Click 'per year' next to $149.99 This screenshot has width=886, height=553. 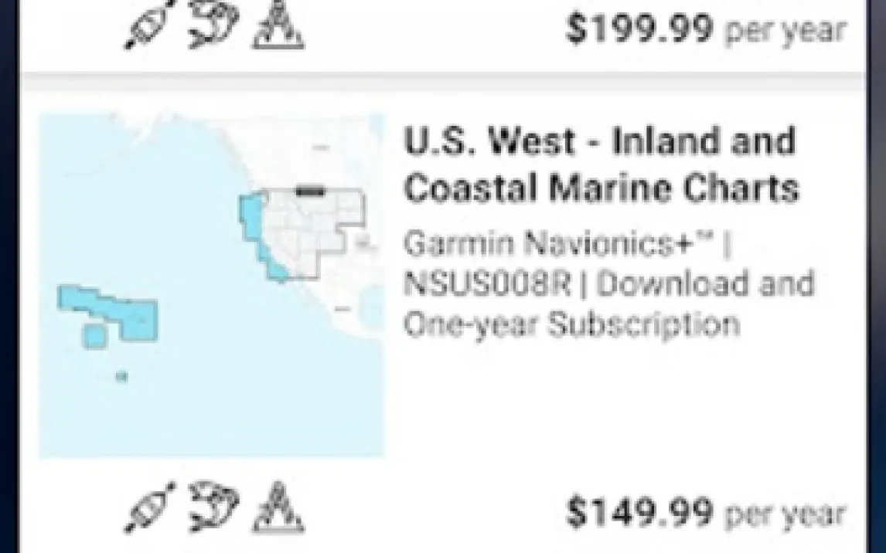pyautogui.click(x=785, y=513)
